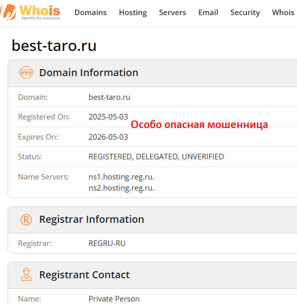Select the name value Private Person
This screenshot has height=305, width=297.
coord(114,299)
